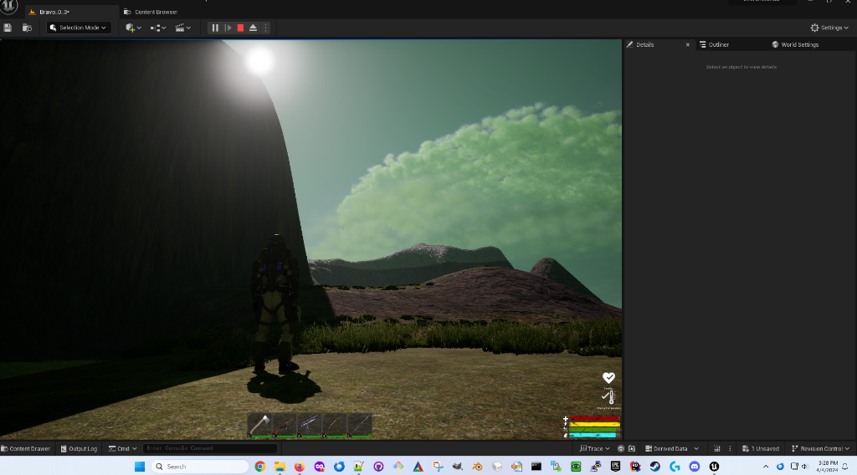Open the Quick Add to project dropdown
Image resolution: width=857 pixels, height=475 pixels.
tap(133, 28)
